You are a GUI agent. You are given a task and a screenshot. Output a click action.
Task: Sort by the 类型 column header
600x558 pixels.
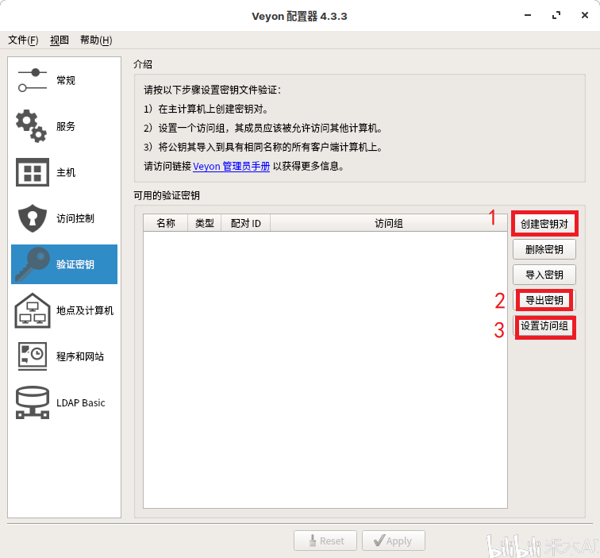pyautogui.click(x=204, y=223)
